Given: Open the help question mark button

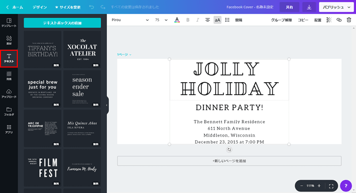Looking at the screenshot, I should pos(346,186).
